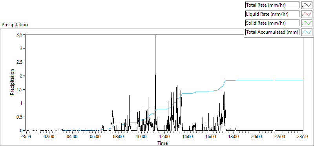Click the peak of the 3.5 mm/hr spike
Image resolution: width=314 pixels, height=146 pixels.
click(155, 35)
